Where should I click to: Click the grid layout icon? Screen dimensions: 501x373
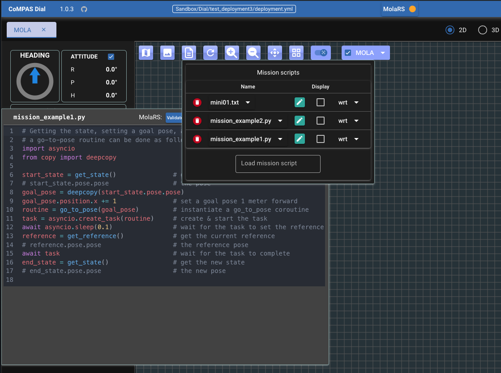point(296,53)
